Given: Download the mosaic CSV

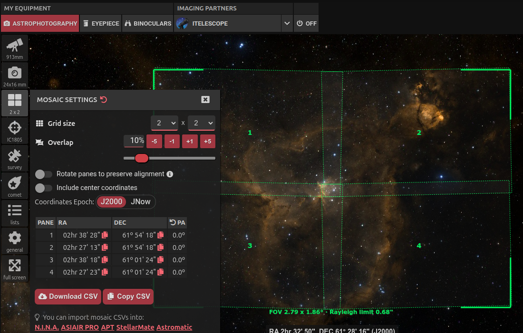Looking at the screenshot, I should (68, 296).
